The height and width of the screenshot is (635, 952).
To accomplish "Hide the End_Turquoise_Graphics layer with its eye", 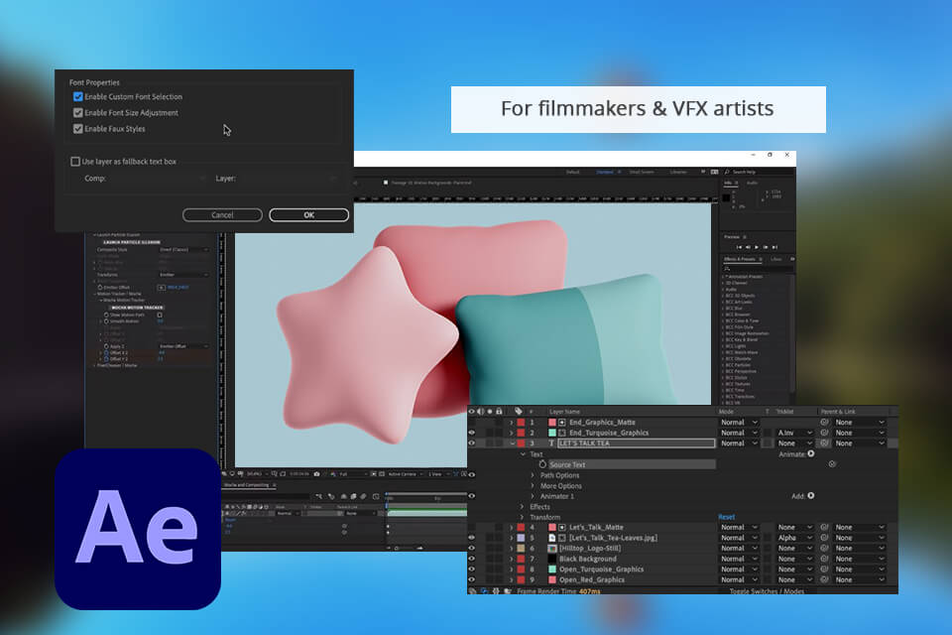I will click(472, 433).
